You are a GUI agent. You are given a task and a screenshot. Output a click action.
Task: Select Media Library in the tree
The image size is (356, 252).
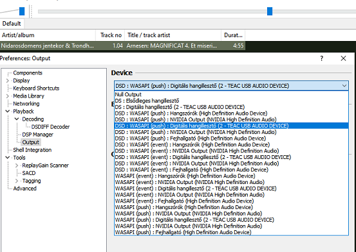coord(28,96)
